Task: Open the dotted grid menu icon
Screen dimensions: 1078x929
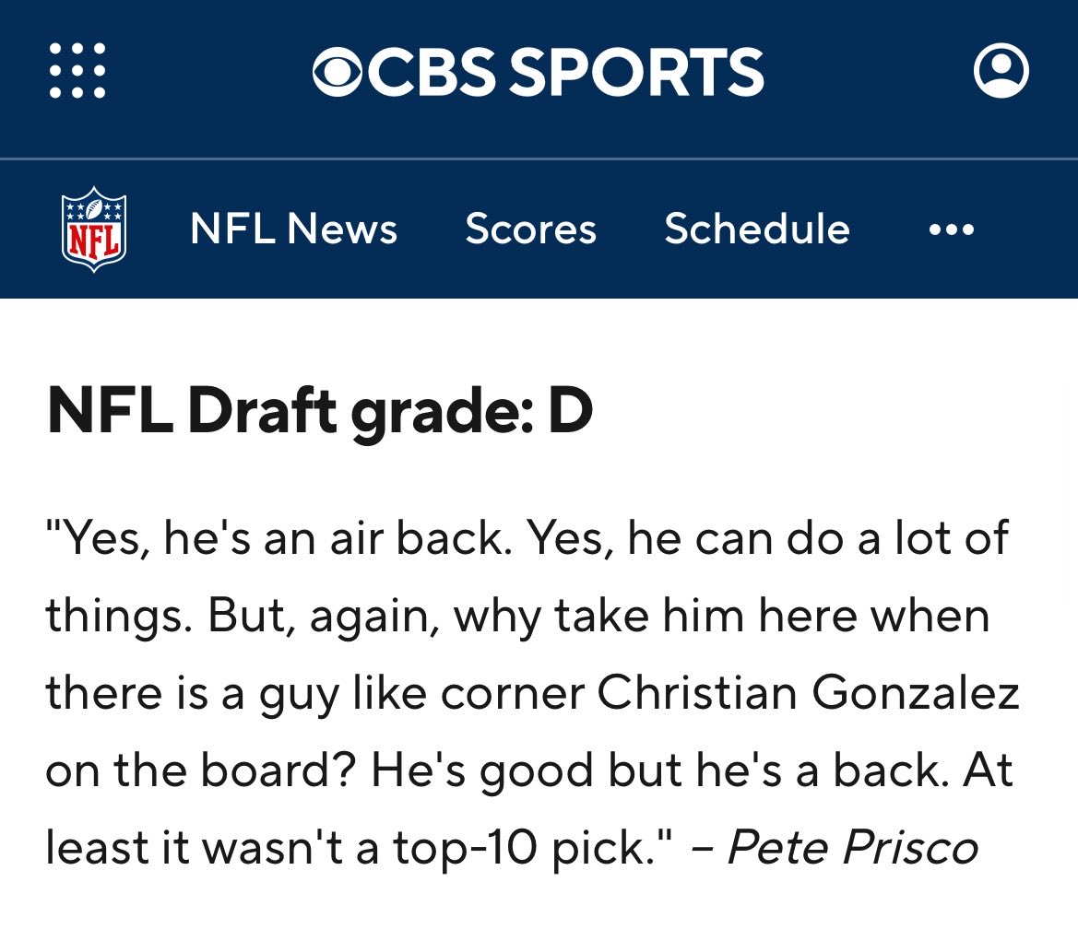Action: [77, 71]
